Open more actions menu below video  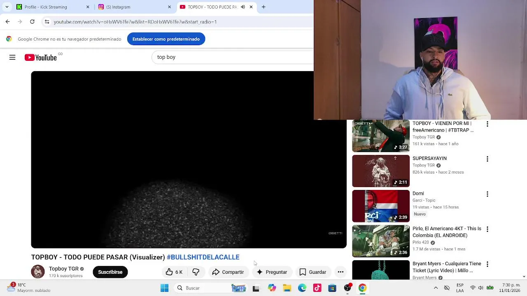point(340,272)
